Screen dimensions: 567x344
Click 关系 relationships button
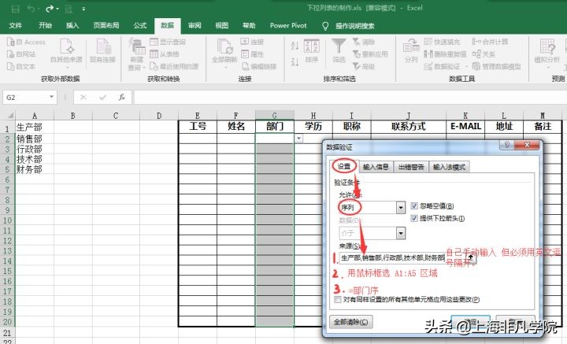pos(484,54)
